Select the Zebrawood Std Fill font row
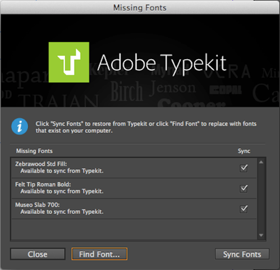This screenshot has width=280, height=270. [x=134, y=168]
